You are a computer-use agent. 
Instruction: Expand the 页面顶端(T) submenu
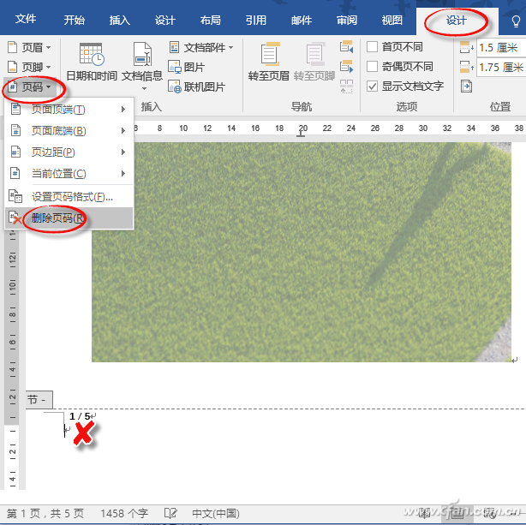tap(69, 110)
